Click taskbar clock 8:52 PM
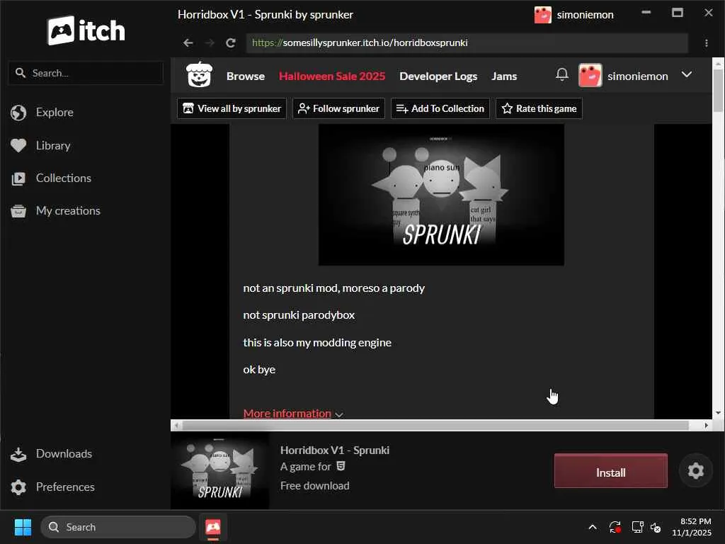The width and height of the screenshot is (725, 544). coord(695,521)
